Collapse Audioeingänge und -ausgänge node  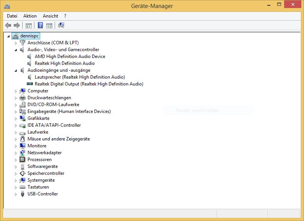pos(16,71)
